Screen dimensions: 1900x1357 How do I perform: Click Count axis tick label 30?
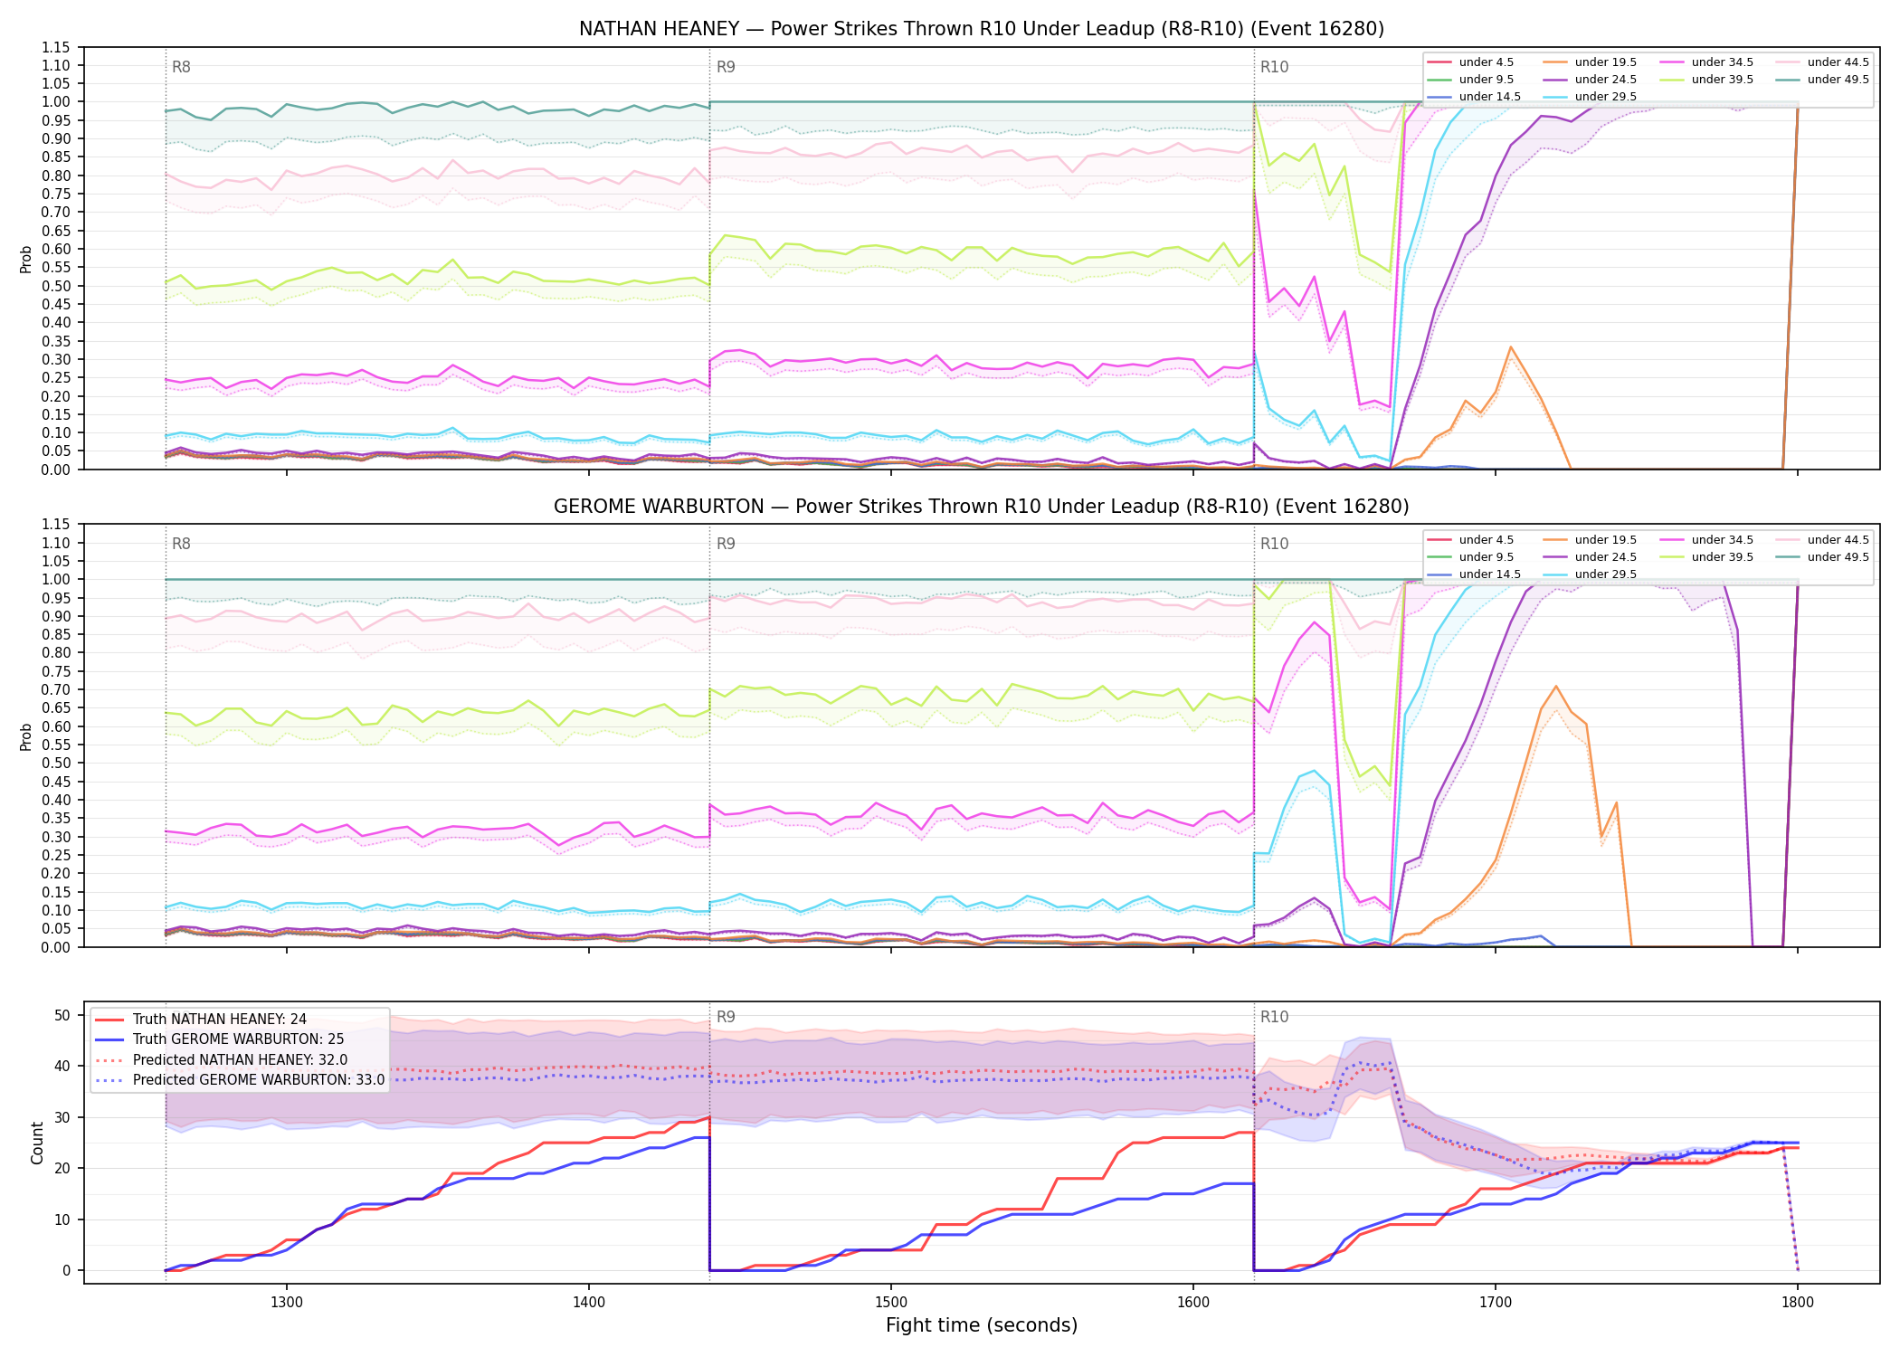click(x=62, y=1117)
